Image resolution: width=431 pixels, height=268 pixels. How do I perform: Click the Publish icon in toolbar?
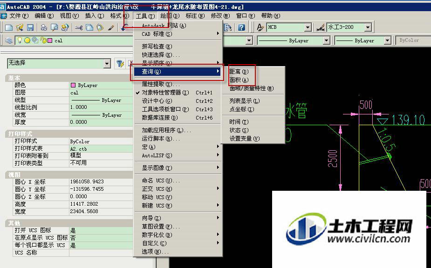click(65, 27)
